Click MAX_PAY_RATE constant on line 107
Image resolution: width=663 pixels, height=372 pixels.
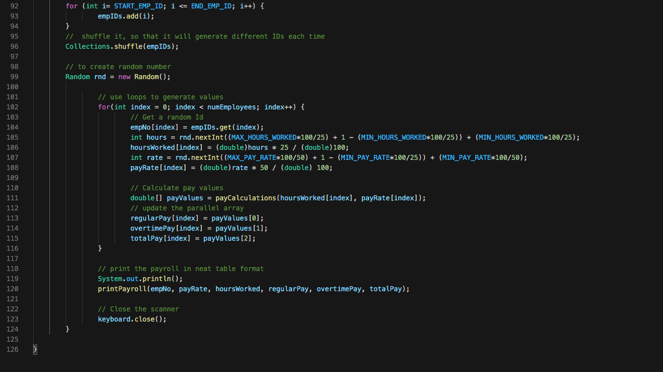[x=252, y=158]
